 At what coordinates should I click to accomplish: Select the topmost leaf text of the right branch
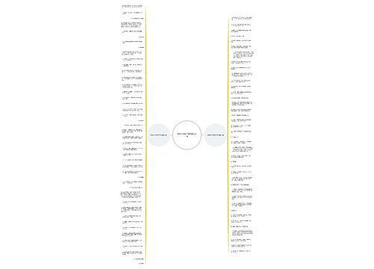point(242,18)
